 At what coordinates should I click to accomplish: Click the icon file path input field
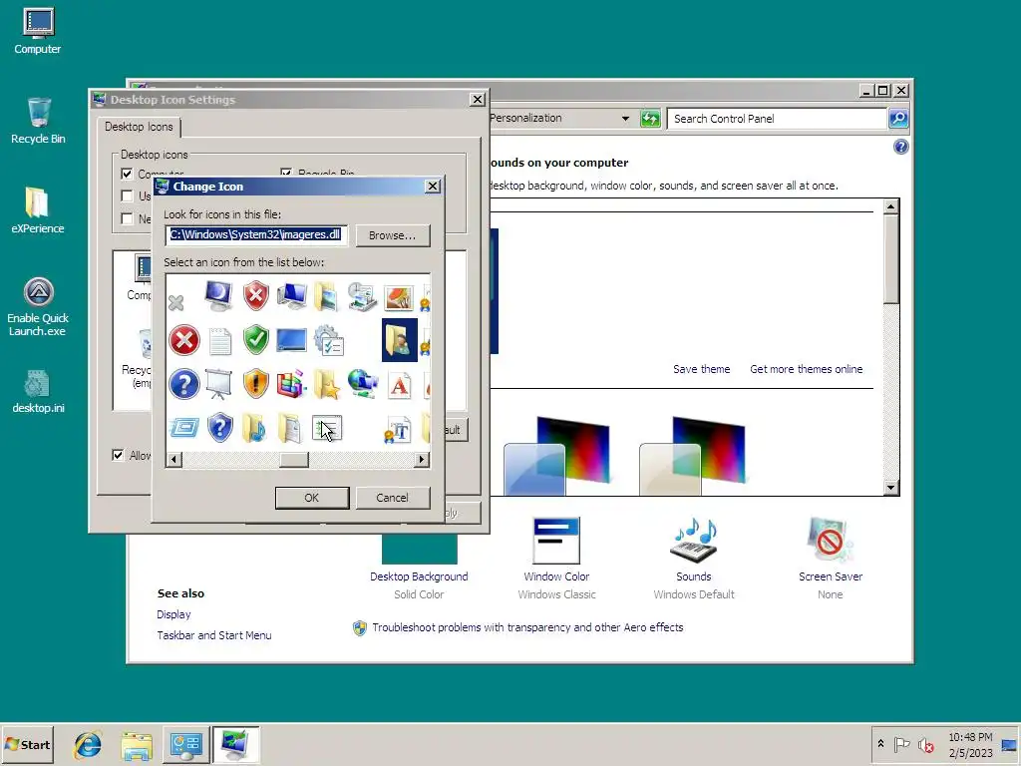click(x=256, y=235)
